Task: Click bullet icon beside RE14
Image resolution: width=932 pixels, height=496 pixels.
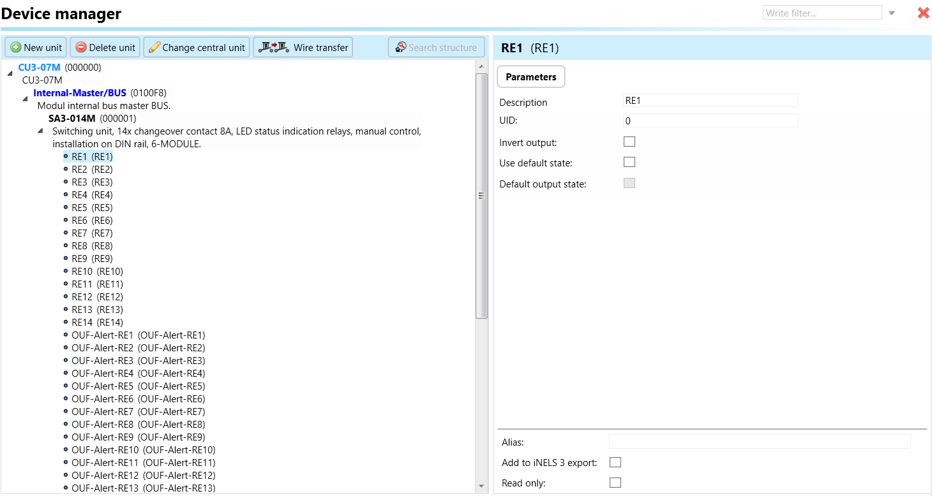Action: [x=65, y=322]
